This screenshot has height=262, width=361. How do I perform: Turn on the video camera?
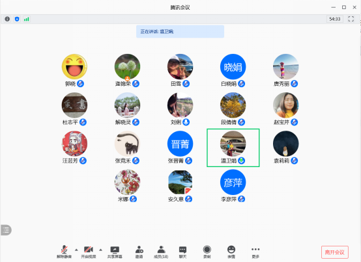pos(89,252)
